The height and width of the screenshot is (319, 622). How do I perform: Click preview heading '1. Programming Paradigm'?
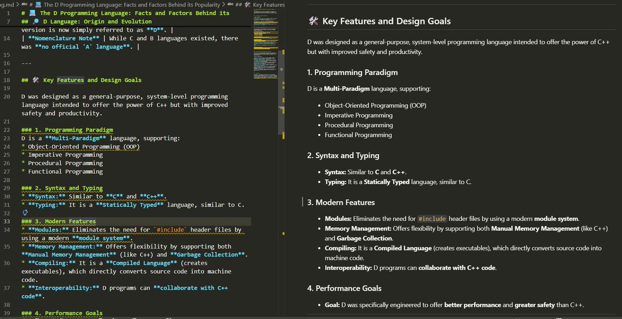click(352, 73)
